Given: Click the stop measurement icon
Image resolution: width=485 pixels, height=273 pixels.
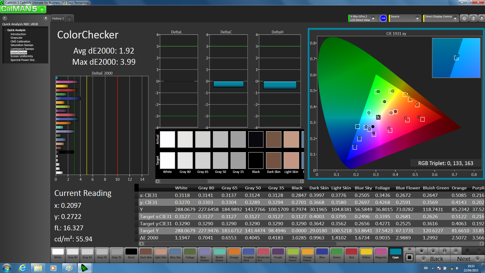Looking at the screenshot, I should [421, 251].
